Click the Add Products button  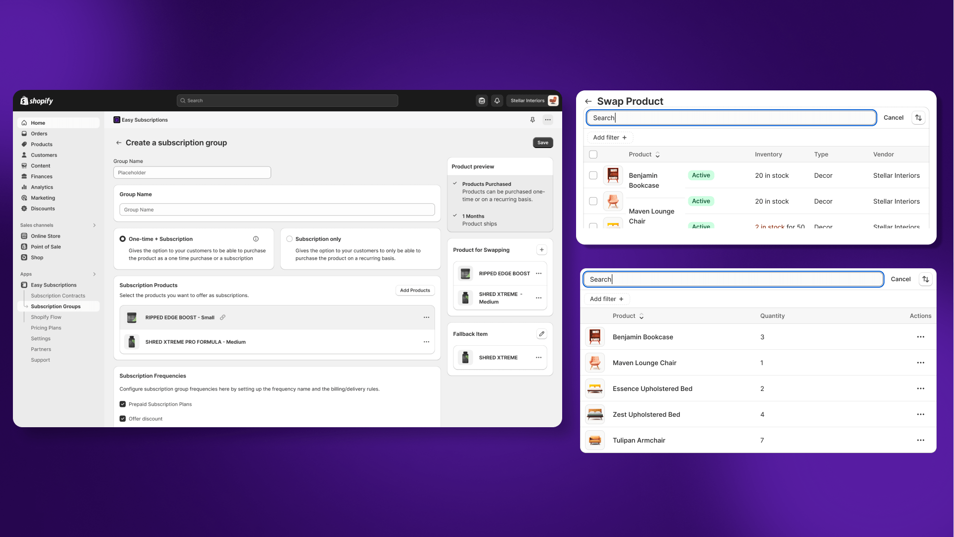pyautogui.click(x=415, y=291)
